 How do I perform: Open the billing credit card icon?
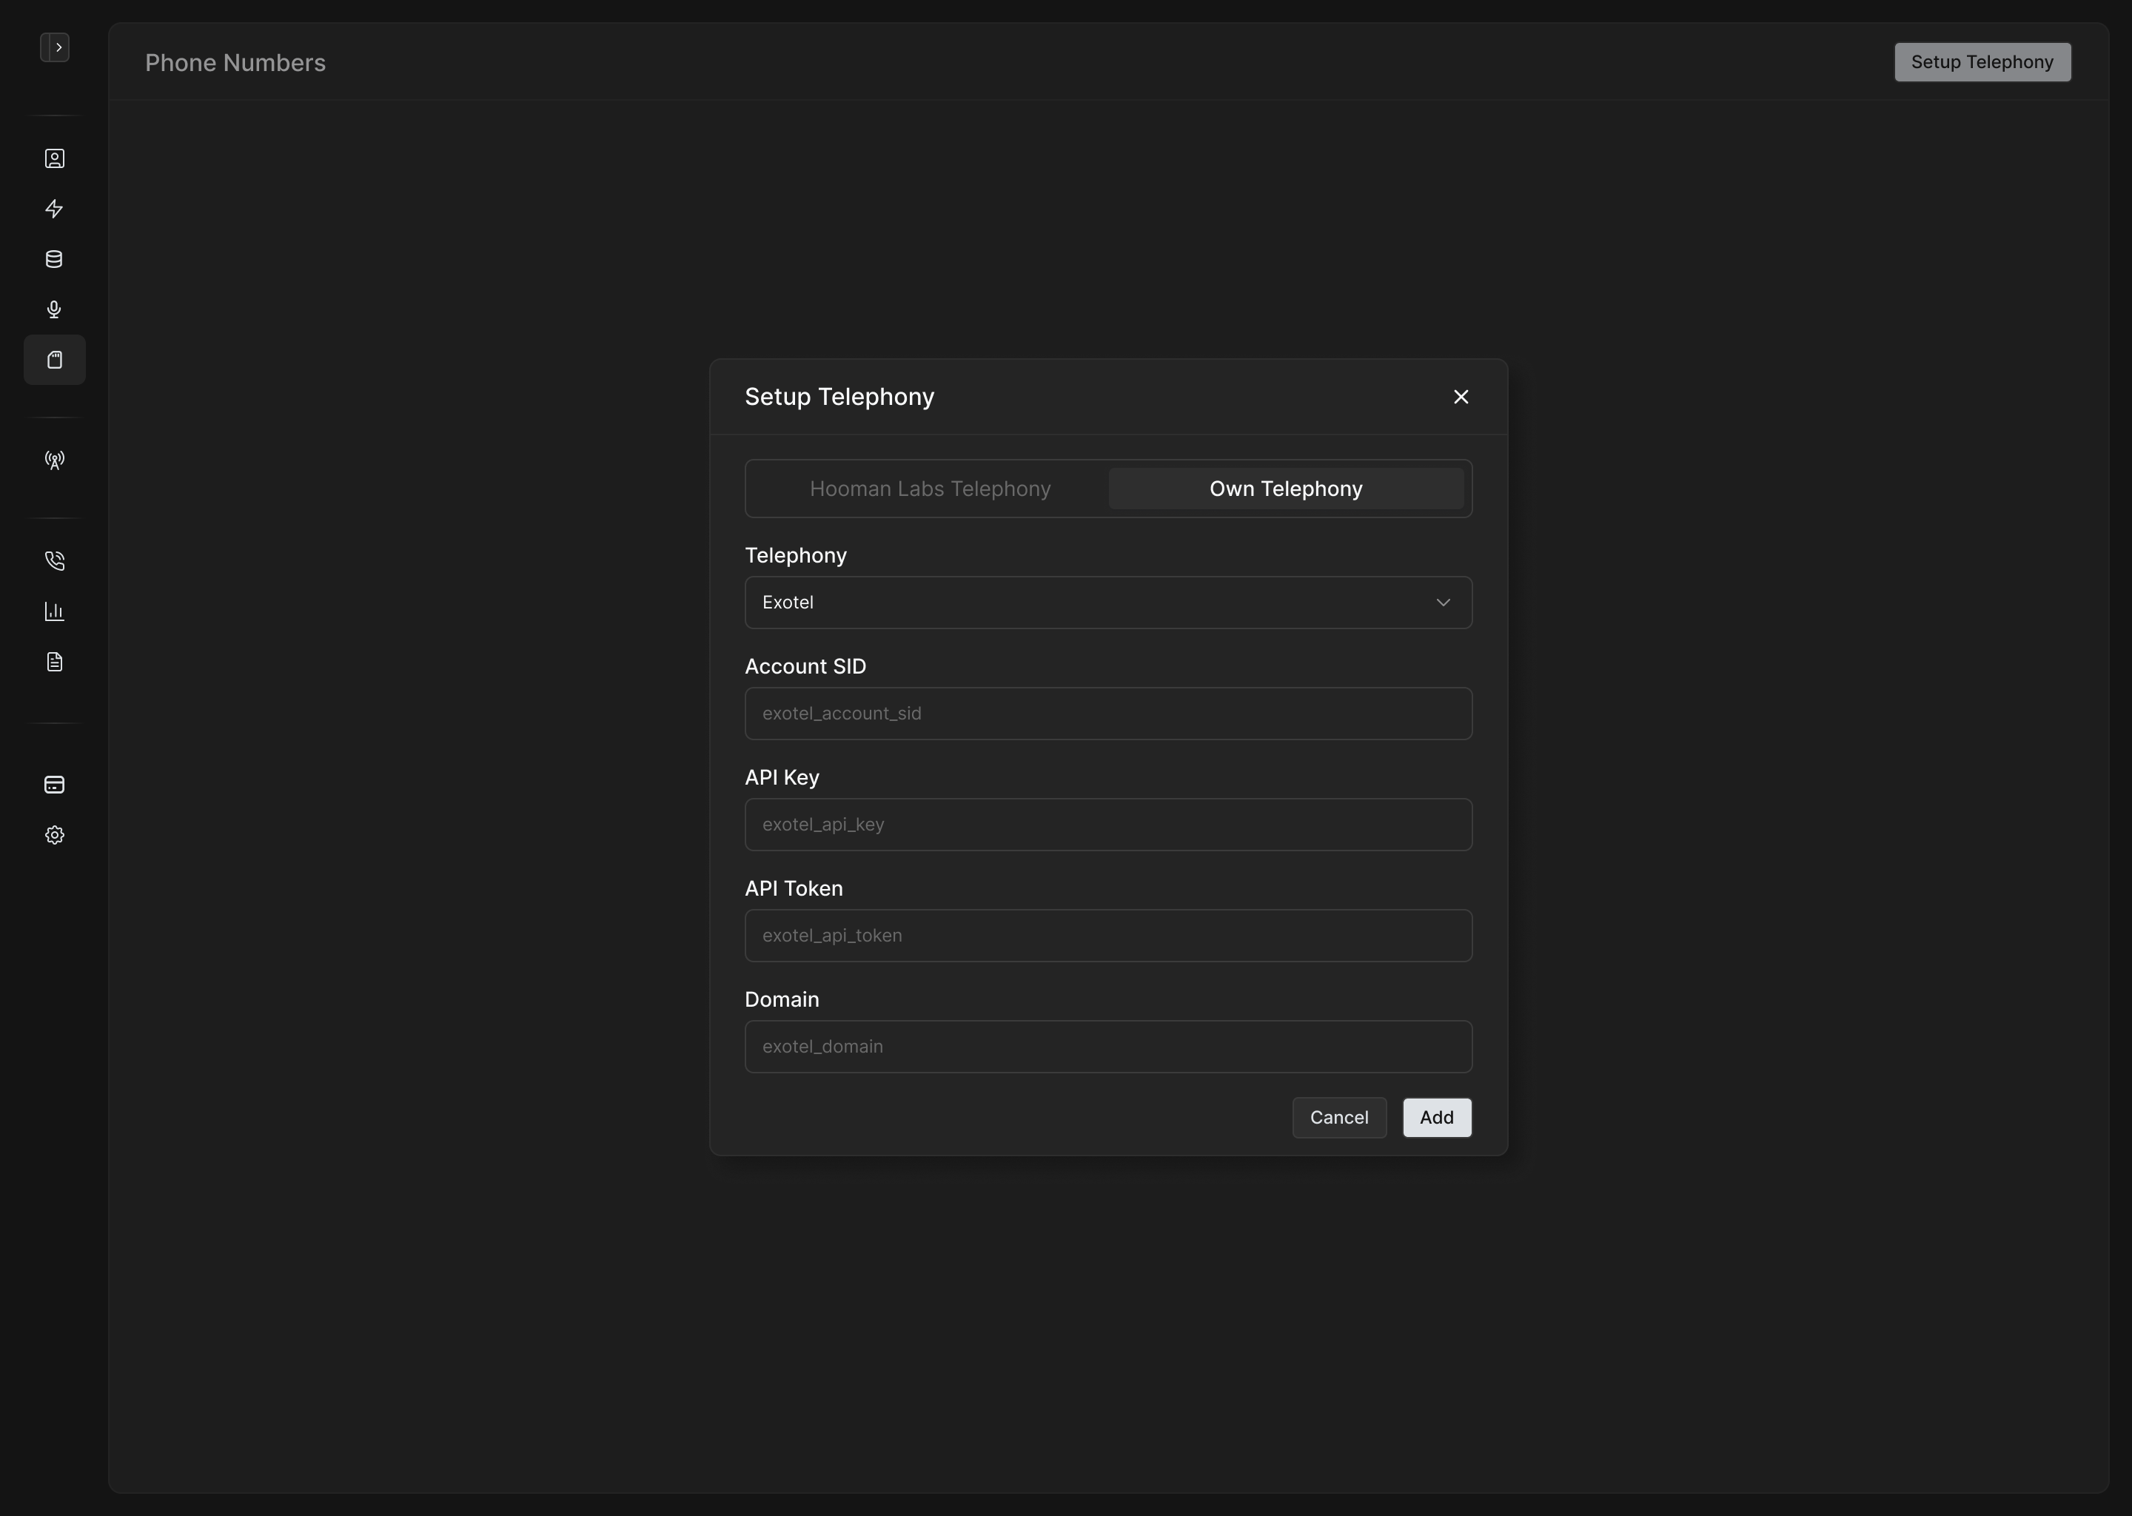(x=54, y=785)
